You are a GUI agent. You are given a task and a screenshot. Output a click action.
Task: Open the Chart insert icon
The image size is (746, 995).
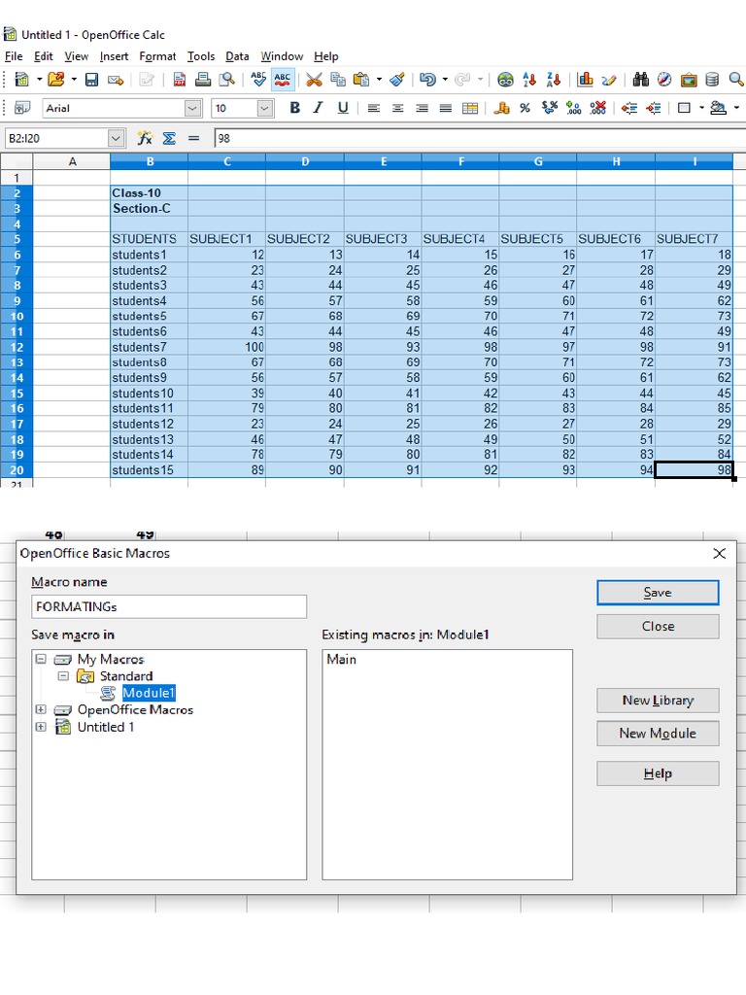click(x=585, y=80)
